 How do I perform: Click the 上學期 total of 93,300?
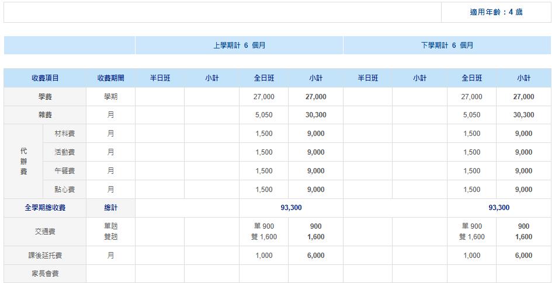(x=291, y=208)
